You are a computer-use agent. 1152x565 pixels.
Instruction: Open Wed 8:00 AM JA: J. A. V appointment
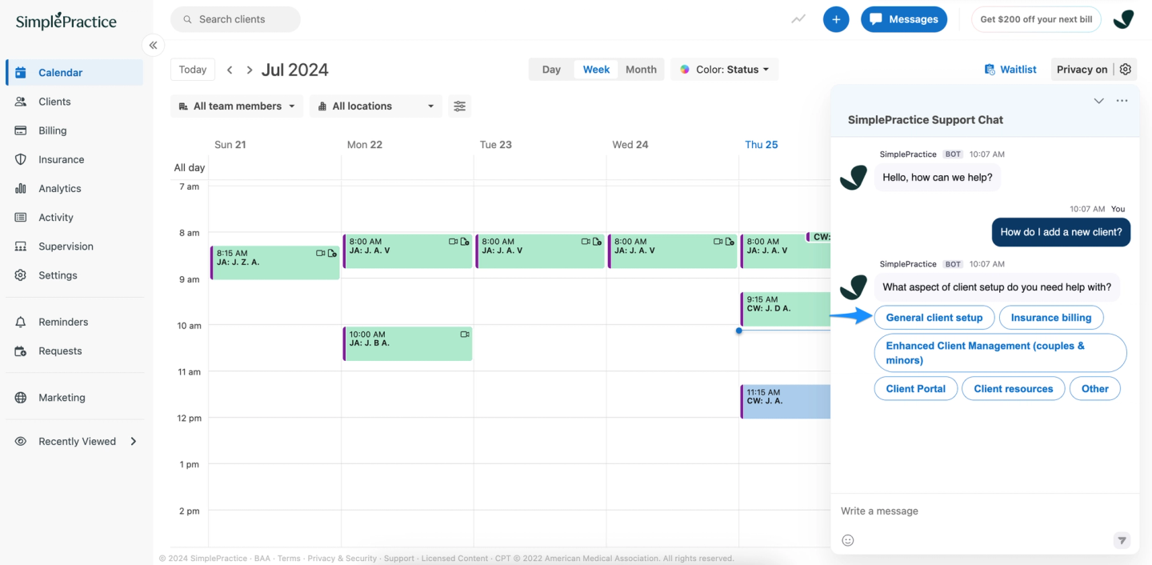point(673,251)
